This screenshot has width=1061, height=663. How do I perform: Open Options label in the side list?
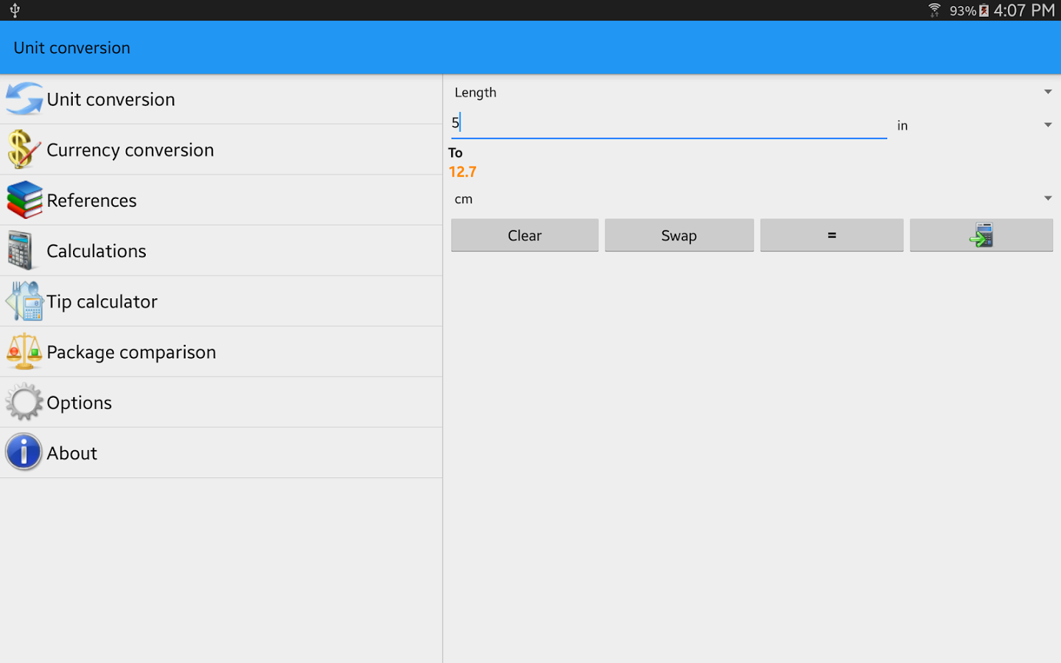(x=80, y=402)
